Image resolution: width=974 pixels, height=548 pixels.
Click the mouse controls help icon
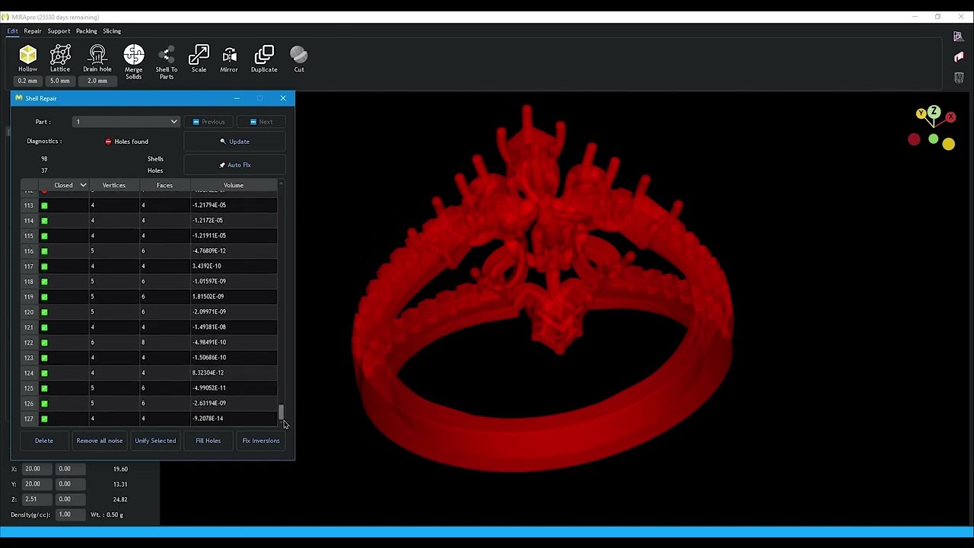959,78
